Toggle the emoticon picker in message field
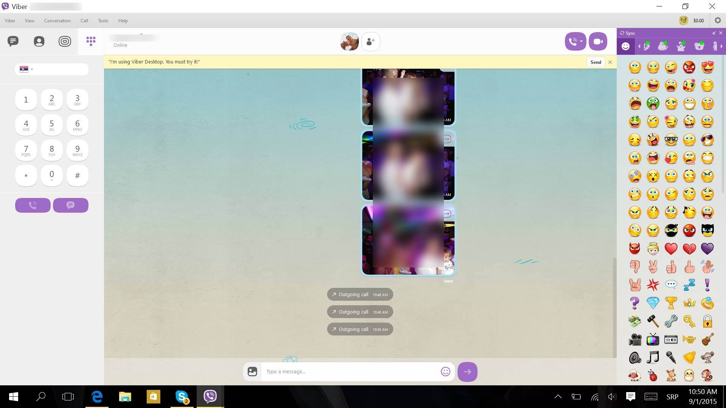 [445, 372]
